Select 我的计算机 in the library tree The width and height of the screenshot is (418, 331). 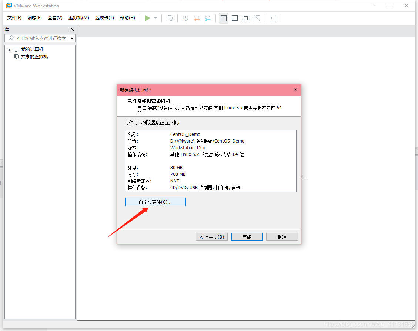coord(32,50)
